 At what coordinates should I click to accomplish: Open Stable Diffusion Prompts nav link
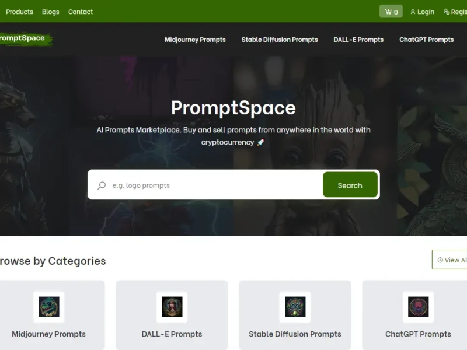[280, 40]
